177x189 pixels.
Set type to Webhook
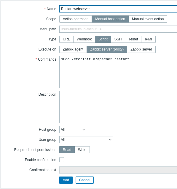coord(84,39)
